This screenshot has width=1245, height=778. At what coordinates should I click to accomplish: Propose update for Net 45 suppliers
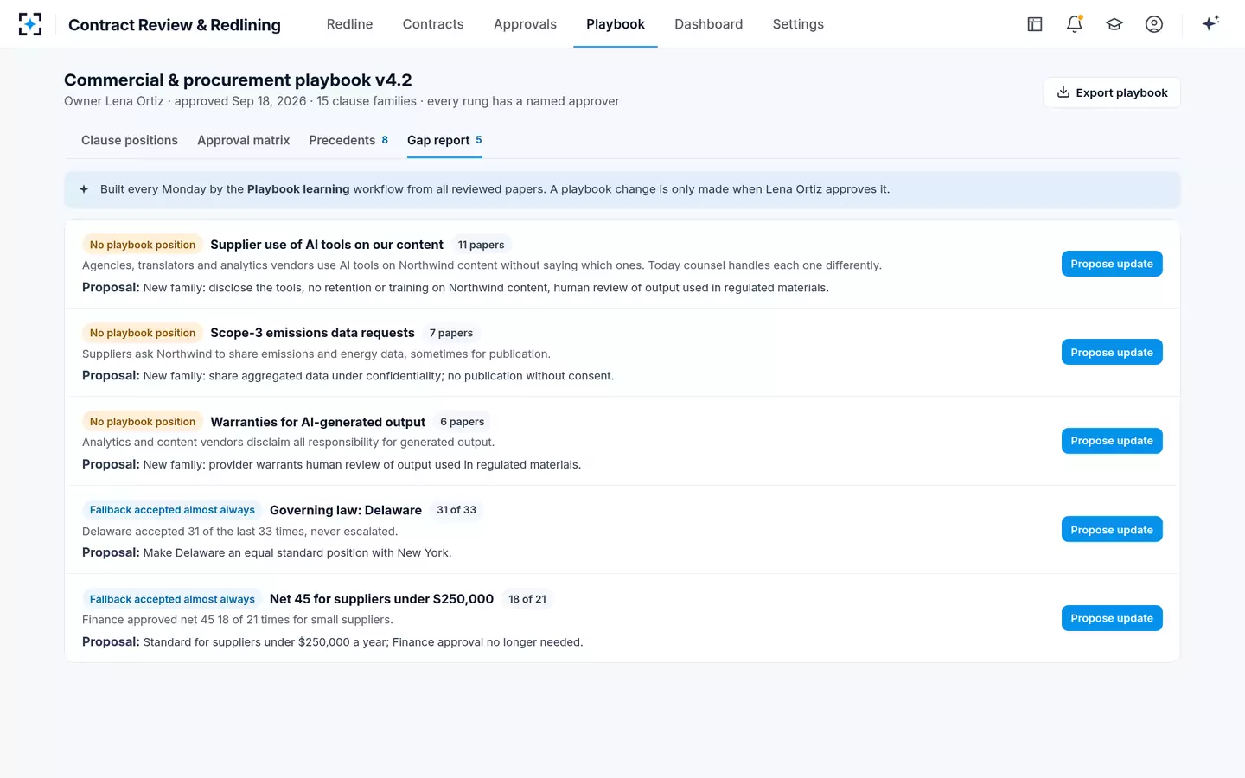point(1112,618)
